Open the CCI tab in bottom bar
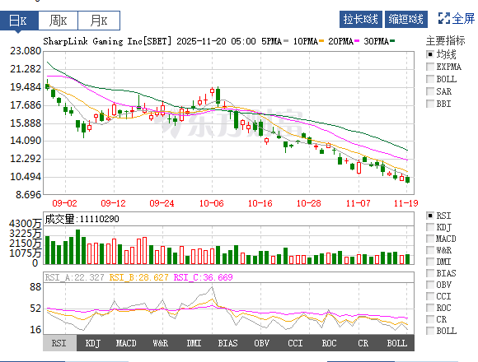The height and width of the screenshot is (362, 478). [x=295, y=343]
